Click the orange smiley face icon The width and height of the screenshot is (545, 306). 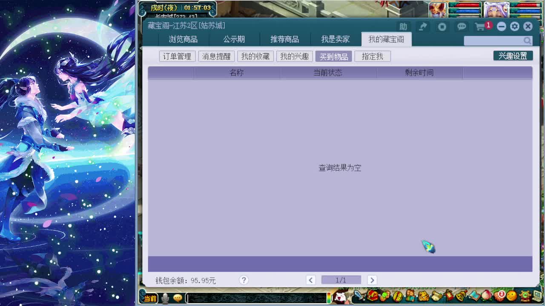(511, 295)
